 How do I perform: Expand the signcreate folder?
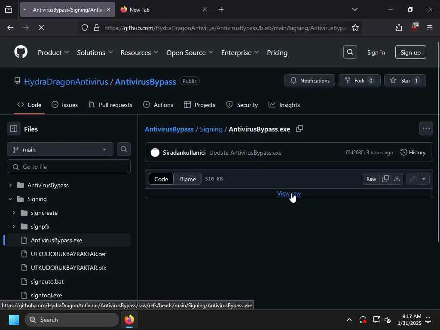[14, 213]
